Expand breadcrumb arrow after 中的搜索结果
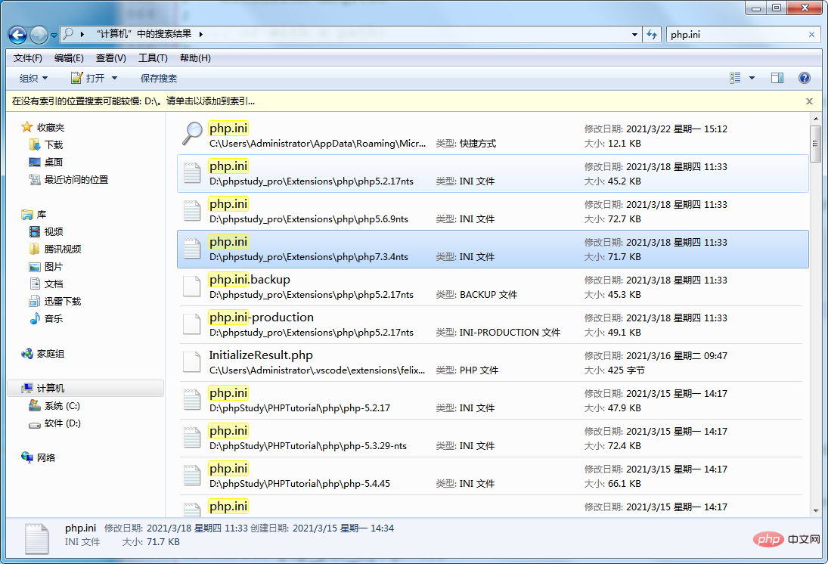This screenshot has height=564, width=828. (201, 34)
